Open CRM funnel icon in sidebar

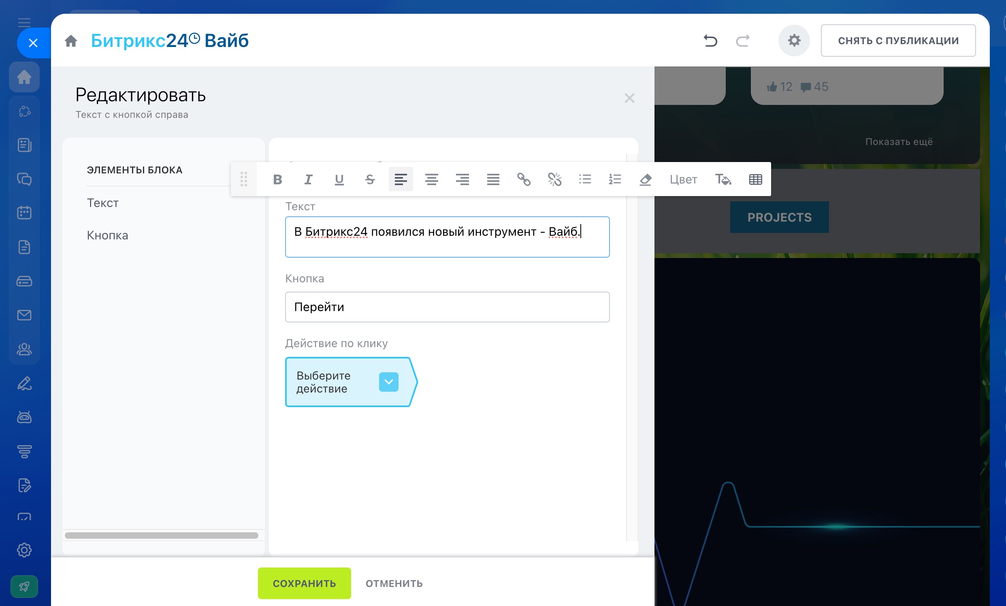[24, 451]
